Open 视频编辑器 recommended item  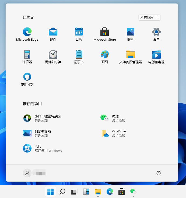pos(37,133)
